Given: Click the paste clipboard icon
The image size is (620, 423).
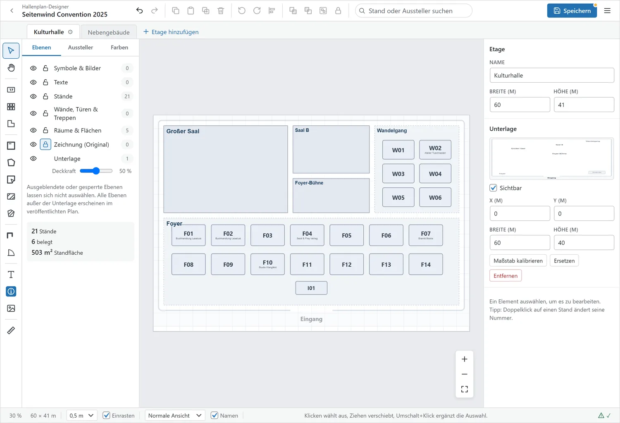Looking at the screenshot, I should [x=191, y=11].
